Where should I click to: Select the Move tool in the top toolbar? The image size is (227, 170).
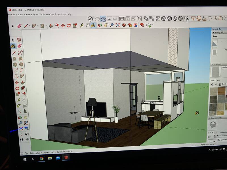tap(63, 26)
